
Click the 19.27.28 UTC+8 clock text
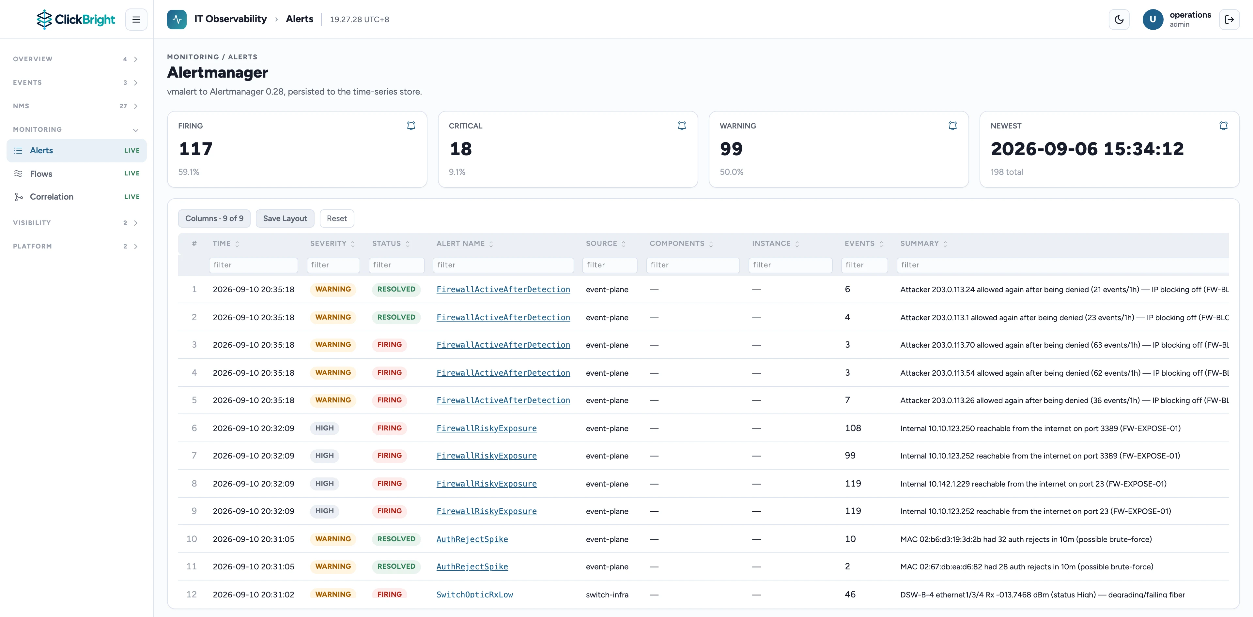[360, 20]
